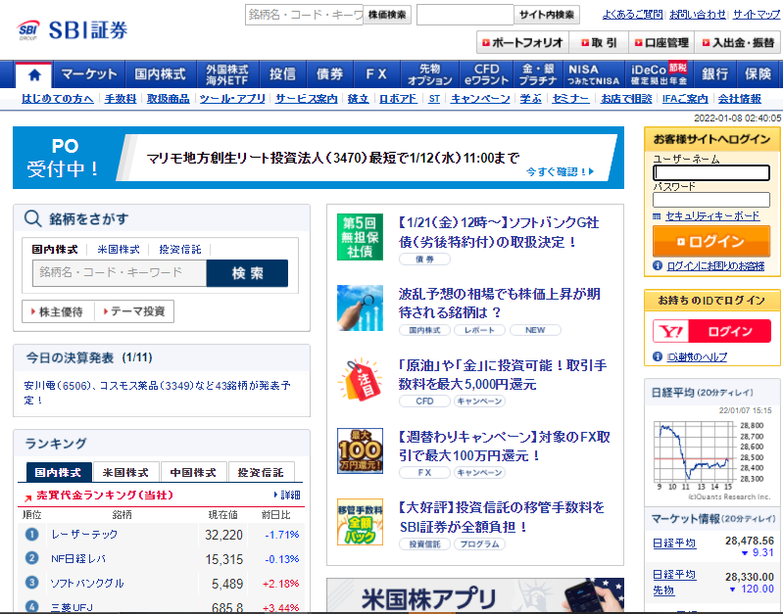Viewport: 783px width, 614px height.
Task: Open 安川電 決算発表 announcement link
Action: (158, 393)
